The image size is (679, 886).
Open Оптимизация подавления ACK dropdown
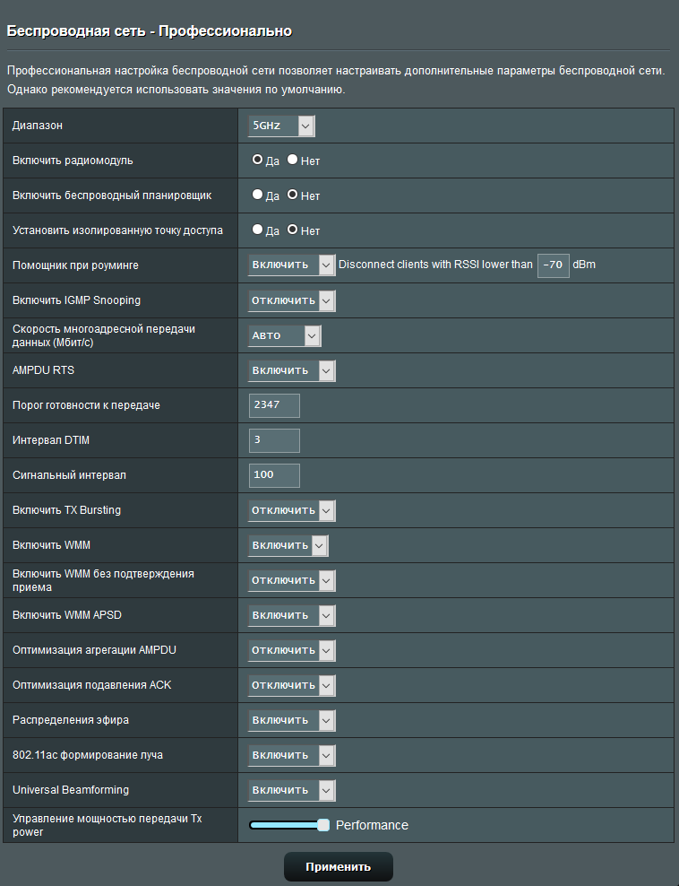pos(291,685)
